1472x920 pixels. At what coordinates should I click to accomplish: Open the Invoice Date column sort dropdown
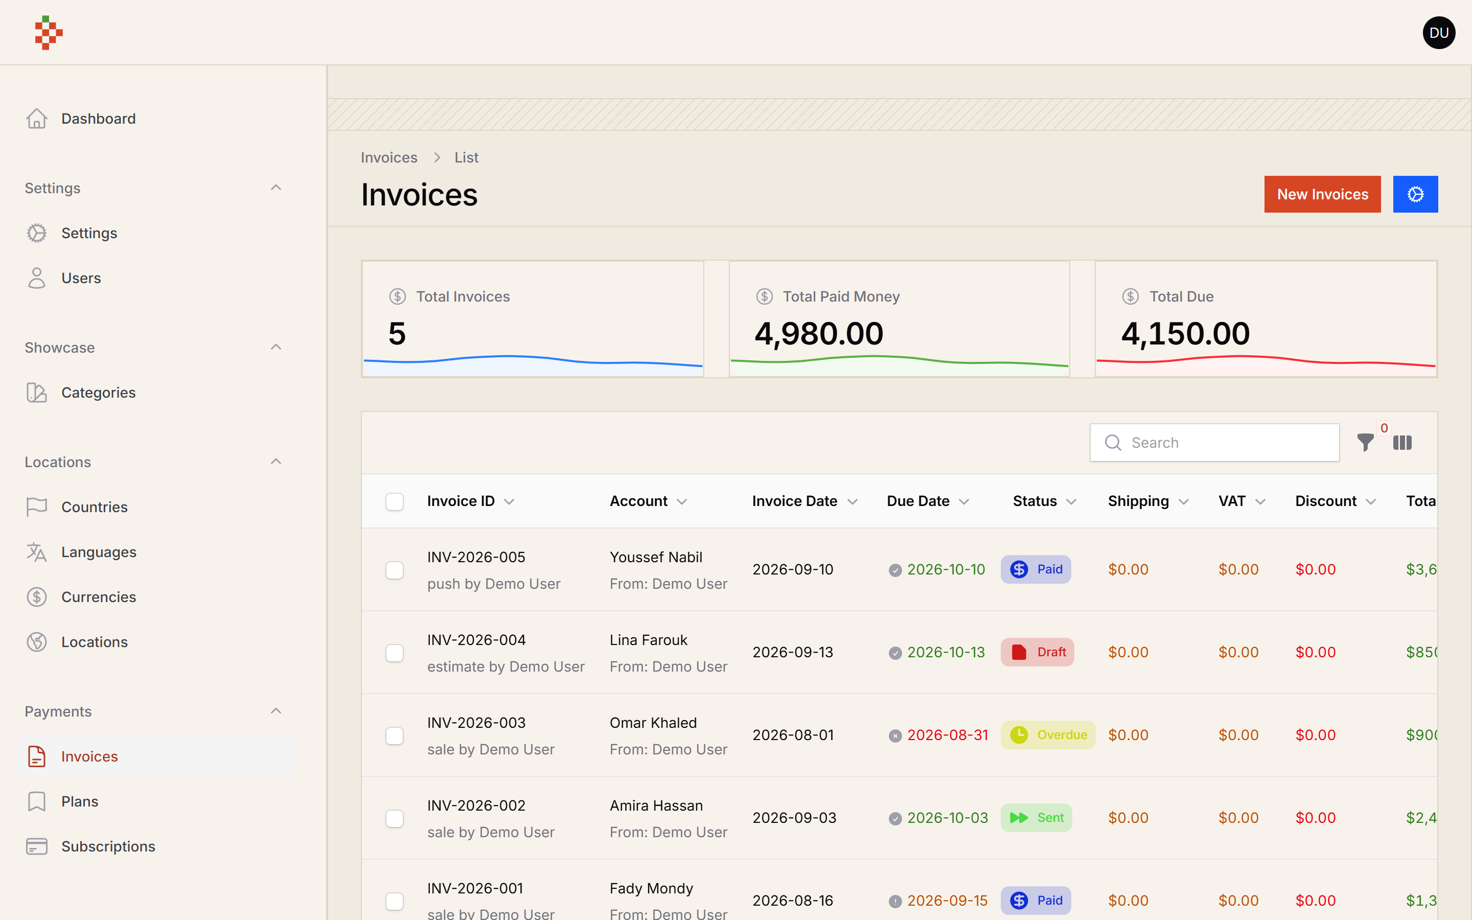(852, 501)
